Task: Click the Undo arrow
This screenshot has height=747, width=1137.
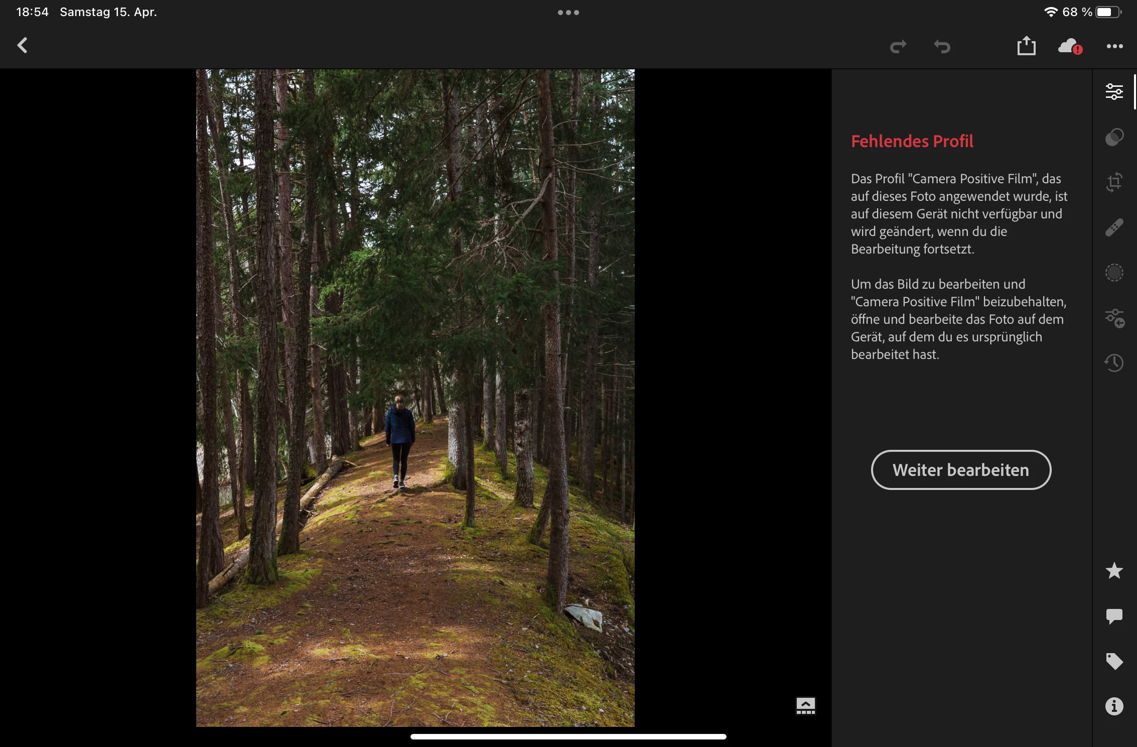Action: 942,47
